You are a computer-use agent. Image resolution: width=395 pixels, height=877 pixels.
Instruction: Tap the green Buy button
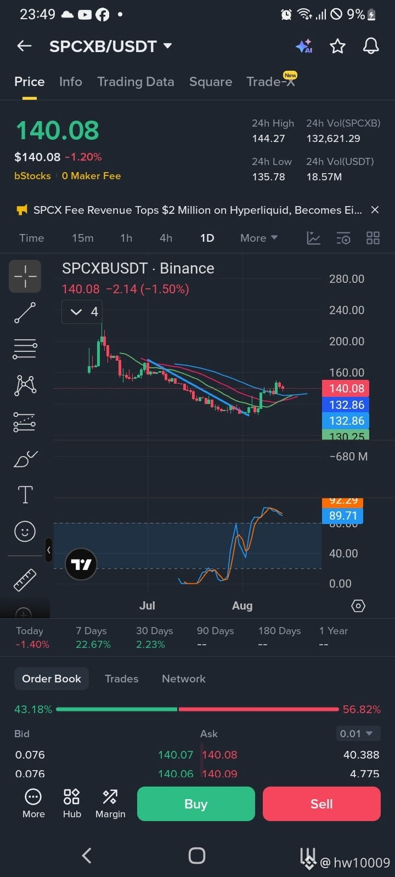(x=196, y=804)
